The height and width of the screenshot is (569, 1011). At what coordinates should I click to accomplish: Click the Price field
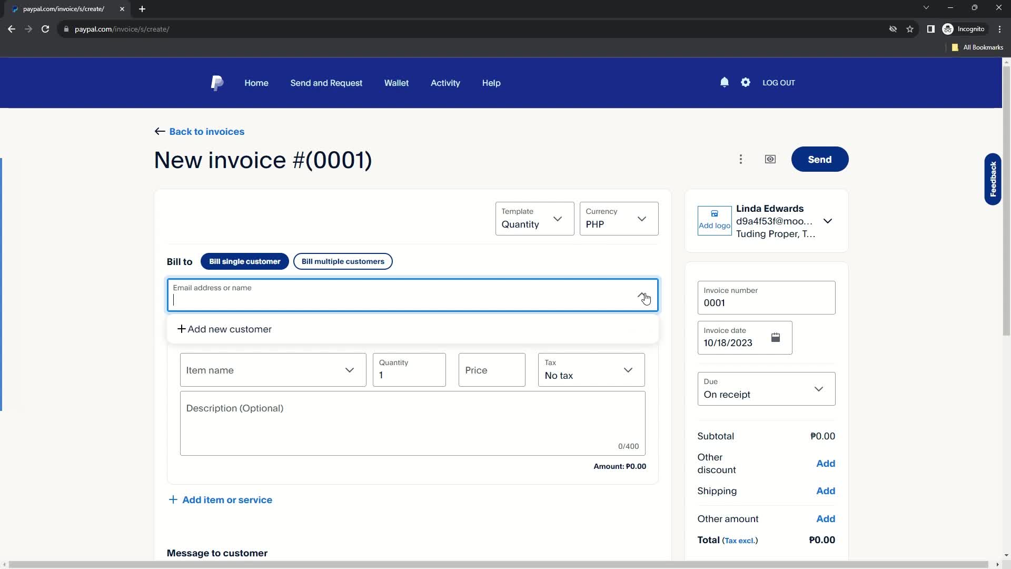492,370
